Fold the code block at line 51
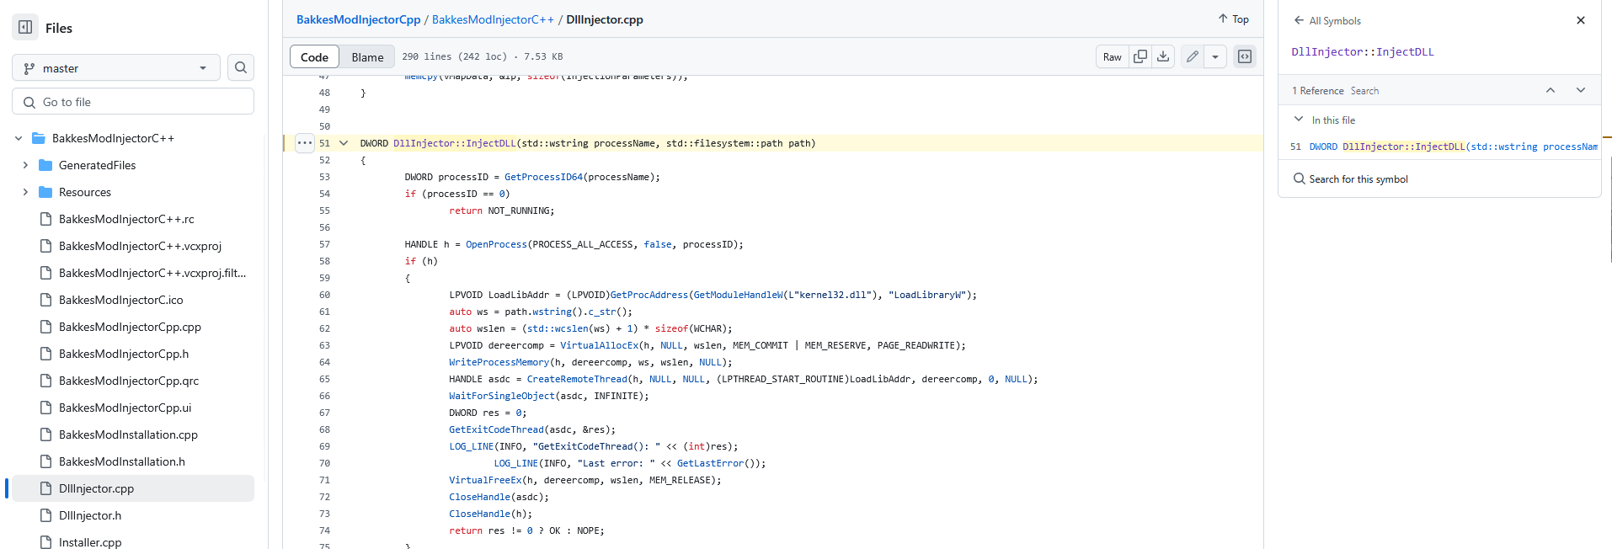This screenshot has height=549, width=1612. pyautogui.click(x=344, y=143)
